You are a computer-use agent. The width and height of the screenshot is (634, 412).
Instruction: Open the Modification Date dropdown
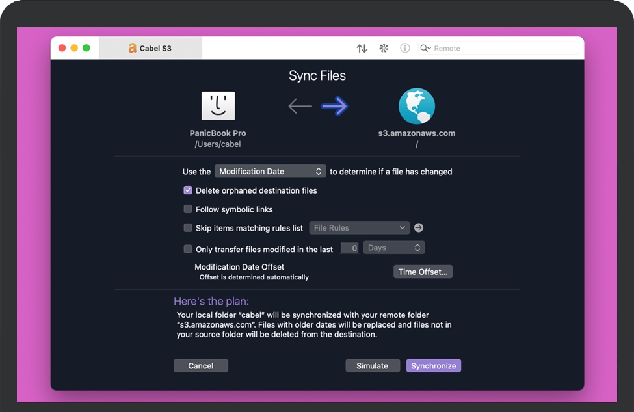click(270, 172)
